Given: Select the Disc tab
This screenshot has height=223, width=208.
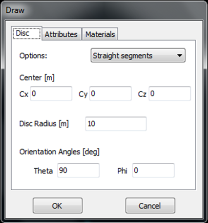Looking at the screenshot, I should point(26,33).
